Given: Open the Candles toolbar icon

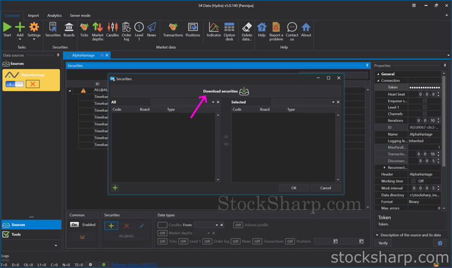Looking at the screenshot, I should (112, 29).
